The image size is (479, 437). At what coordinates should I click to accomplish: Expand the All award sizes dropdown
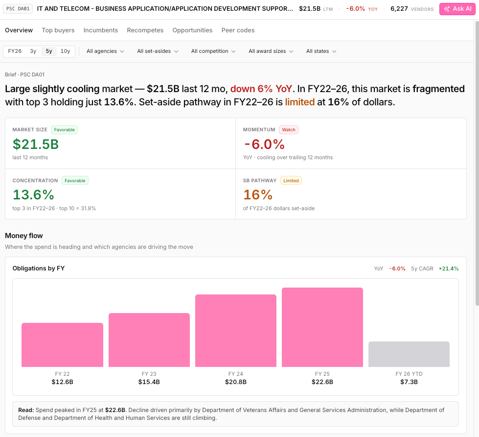point(271,51)
